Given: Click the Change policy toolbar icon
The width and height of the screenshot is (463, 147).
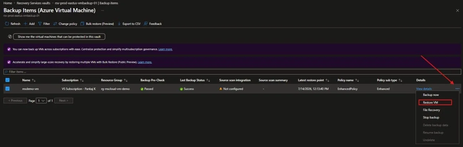Looking at the screenshot, I should click(55, 24).
